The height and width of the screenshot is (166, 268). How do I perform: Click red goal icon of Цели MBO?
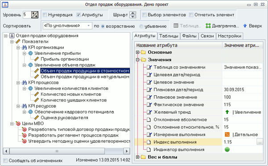18,123
